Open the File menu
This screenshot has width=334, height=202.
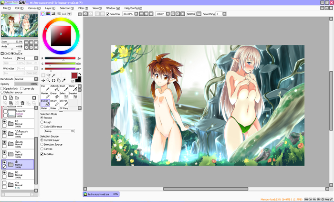click(7, 8)
